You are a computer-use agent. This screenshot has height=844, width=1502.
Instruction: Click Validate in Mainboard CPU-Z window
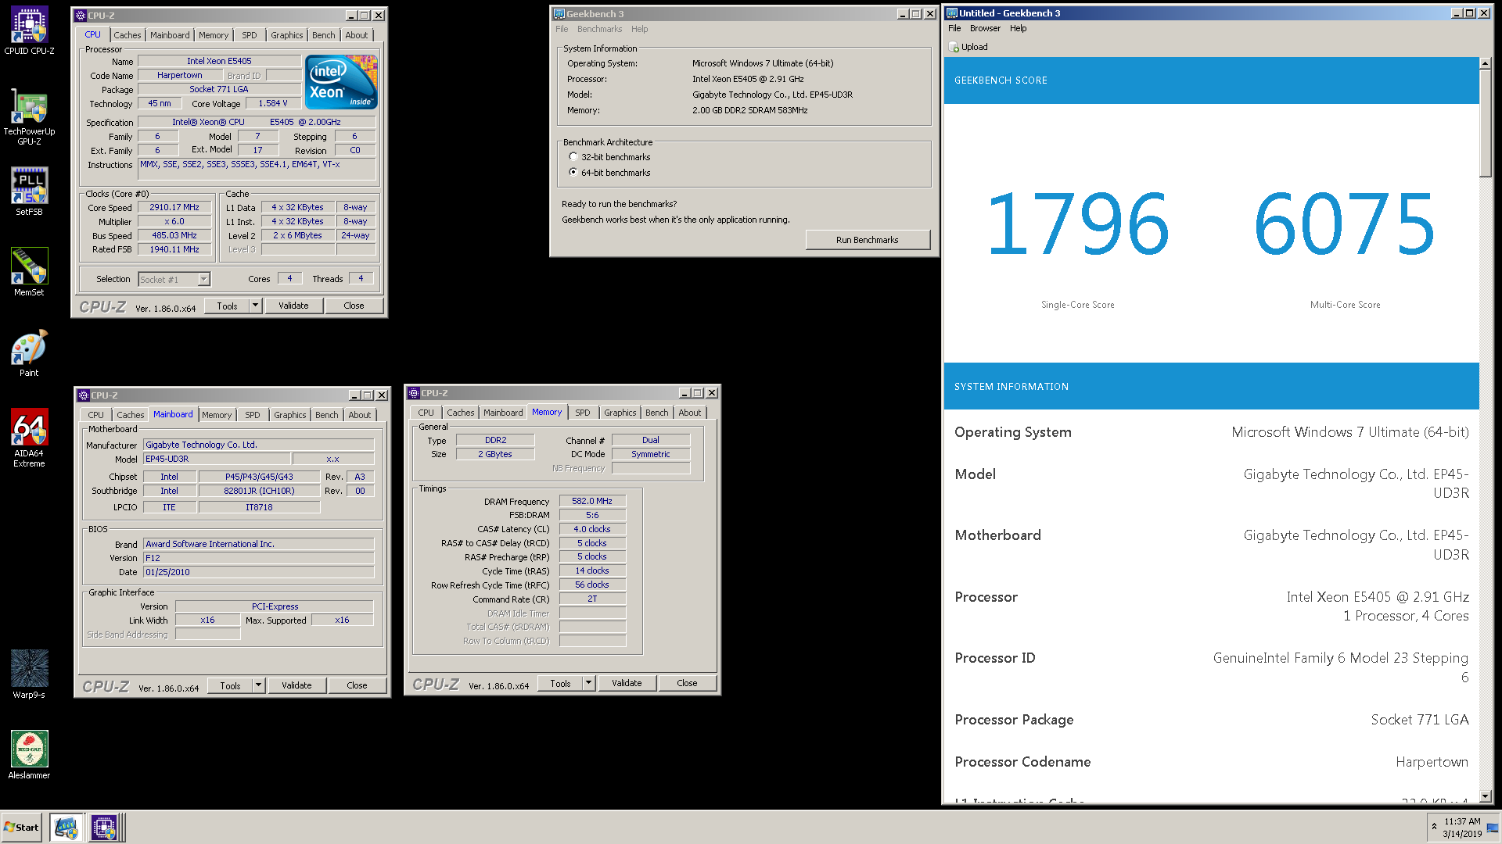296,685
